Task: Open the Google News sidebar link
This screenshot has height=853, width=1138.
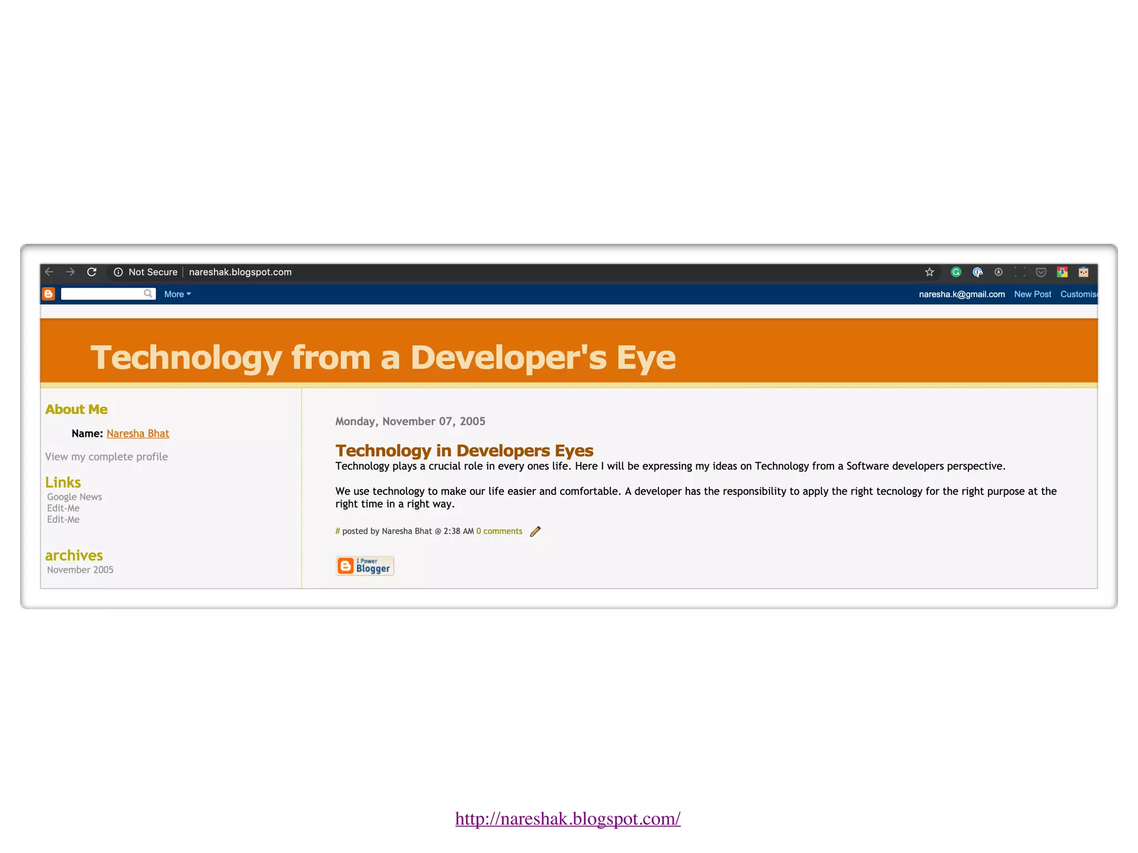Action: pyautogui.click(x=74, y=497)
